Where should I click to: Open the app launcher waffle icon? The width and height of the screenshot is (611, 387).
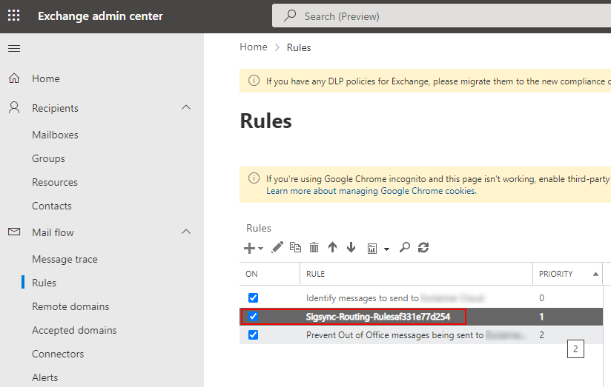pos(14,16)
